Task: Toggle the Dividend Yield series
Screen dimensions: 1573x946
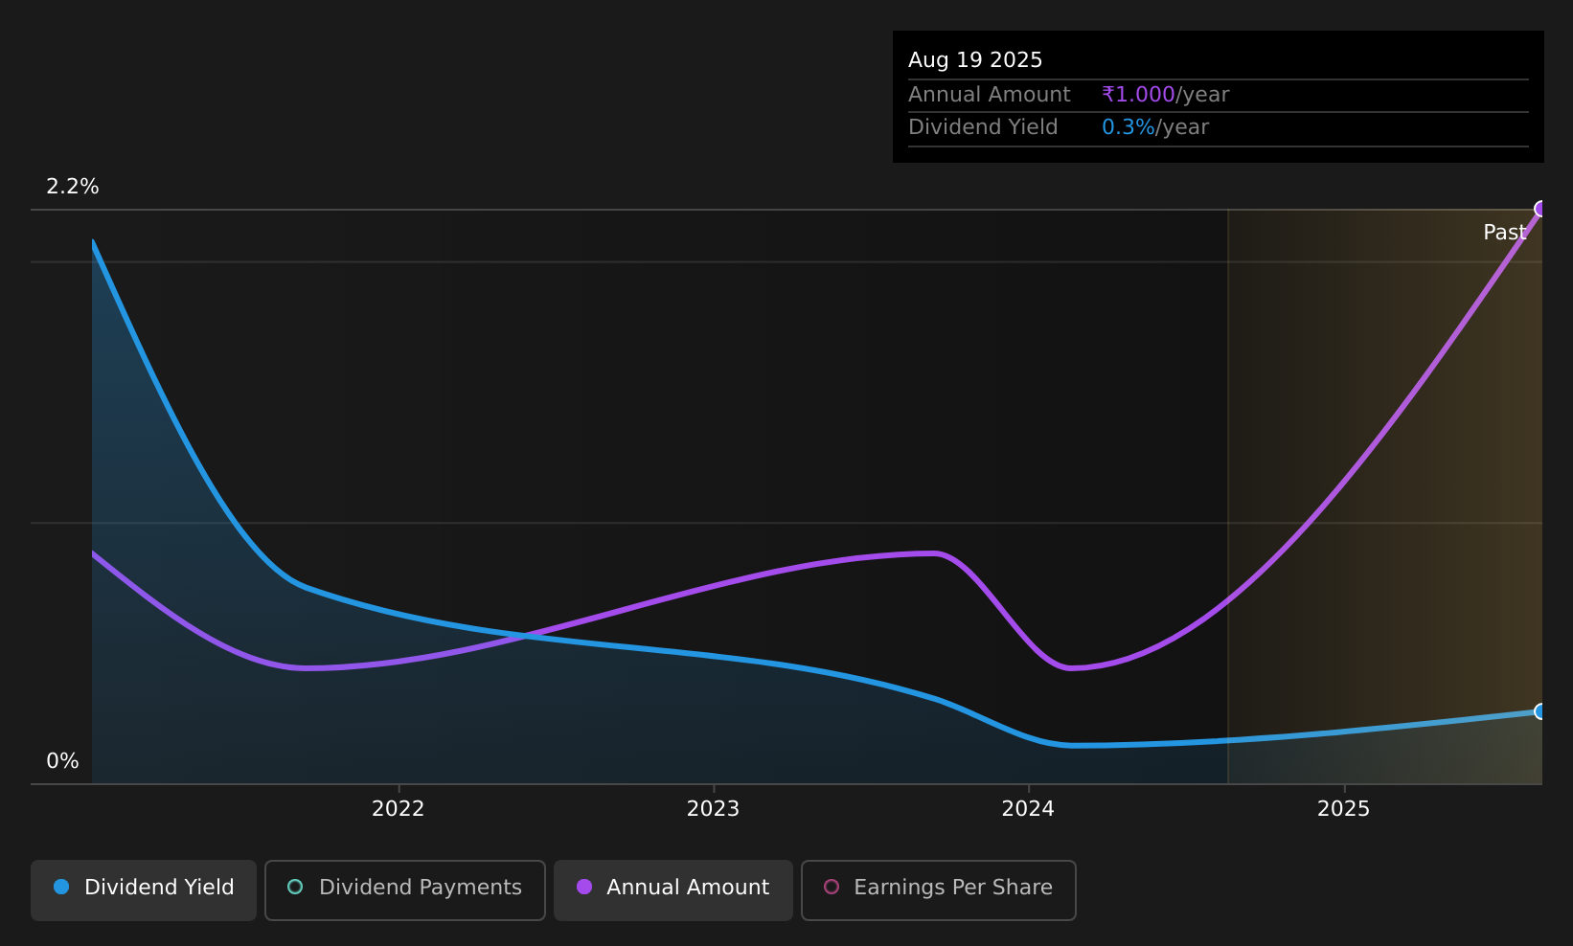Action: (x=144, y=890)
